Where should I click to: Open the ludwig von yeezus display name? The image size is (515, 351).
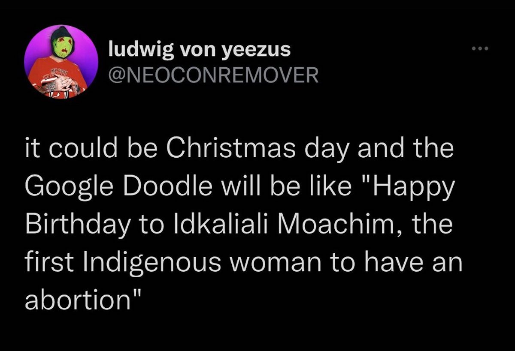[x=200, y=51]
